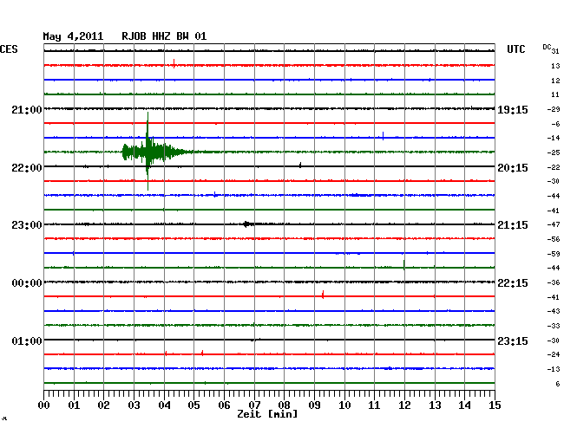The width and height of the screenshot is (564, 428).
Task: Click the DC offset value "-47"
Action: click(x=554, y=224)
